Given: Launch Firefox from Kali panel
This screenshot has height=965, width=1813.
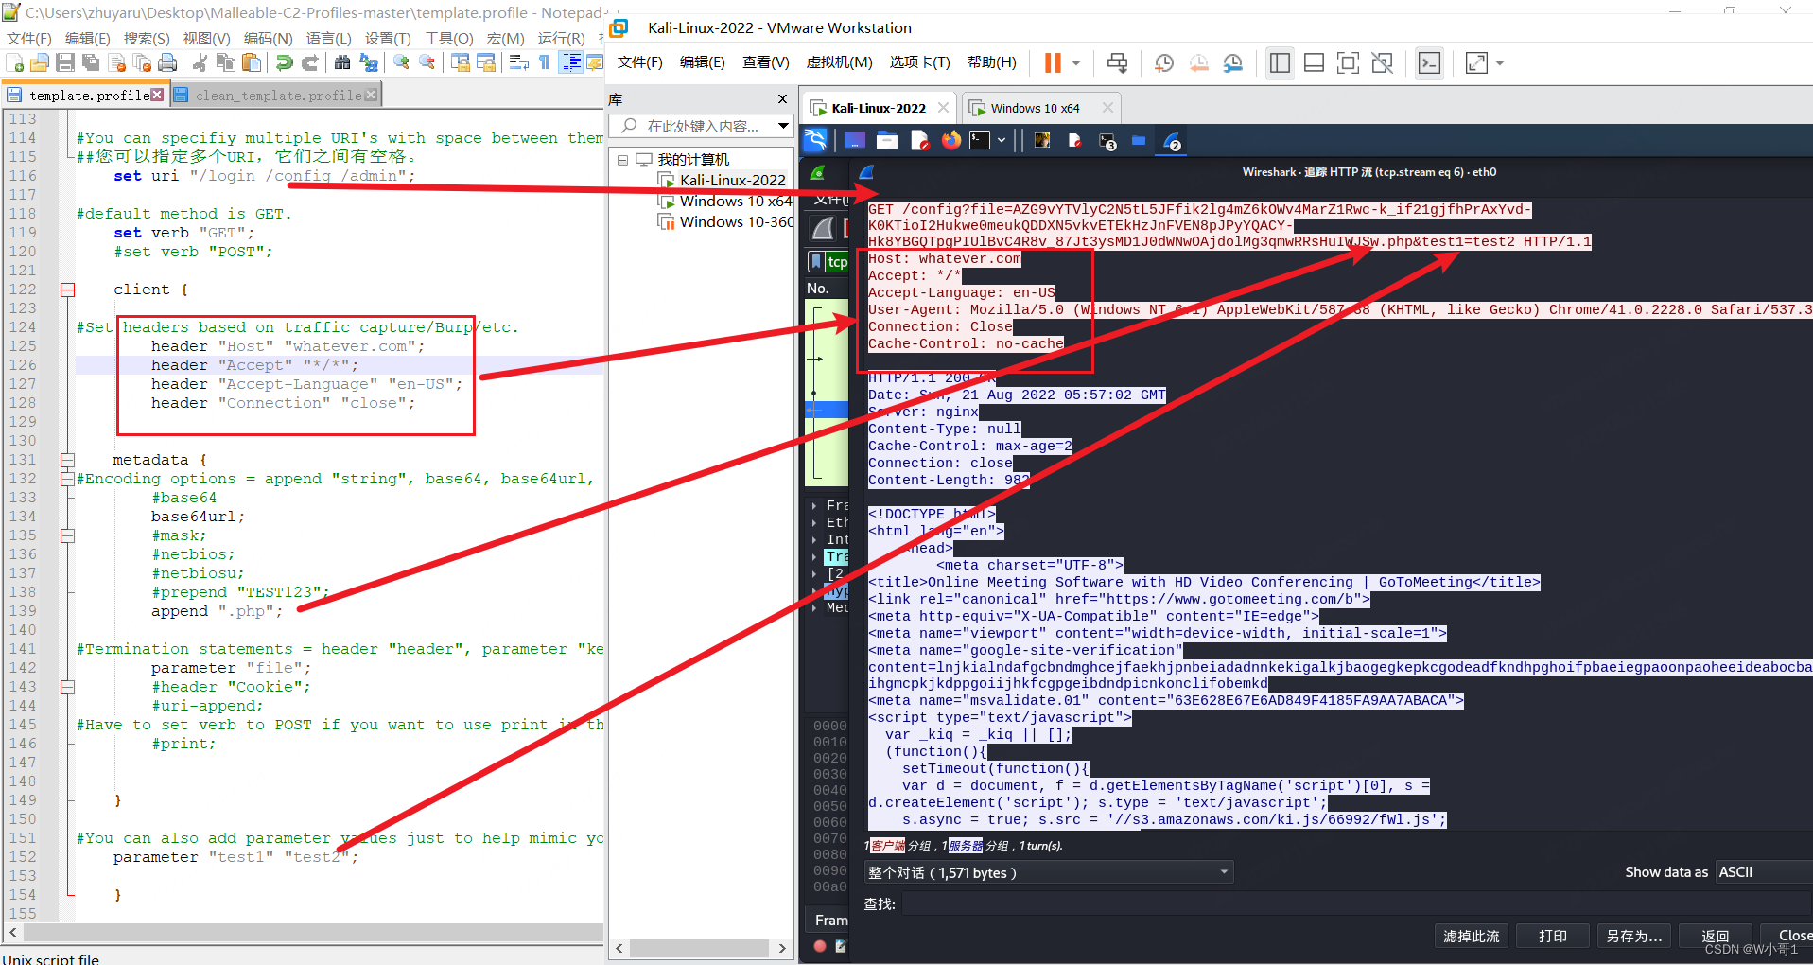Looking at the screenshot, I should coord(950,140).
